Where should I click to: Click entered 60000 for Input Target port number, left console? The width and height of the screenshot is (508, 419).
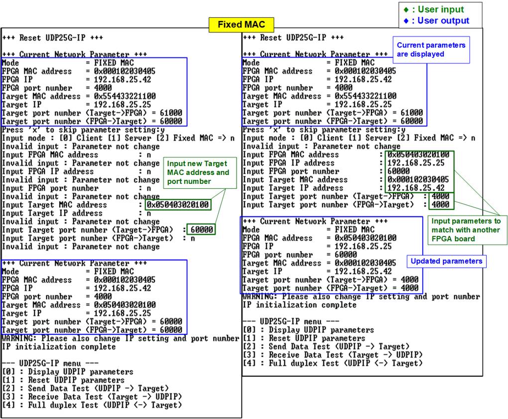coord(202,230)
